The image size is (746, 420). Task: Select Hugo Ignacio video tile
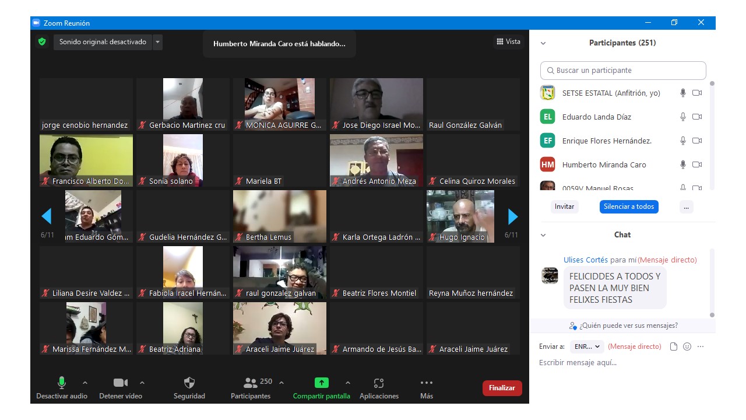473,216
